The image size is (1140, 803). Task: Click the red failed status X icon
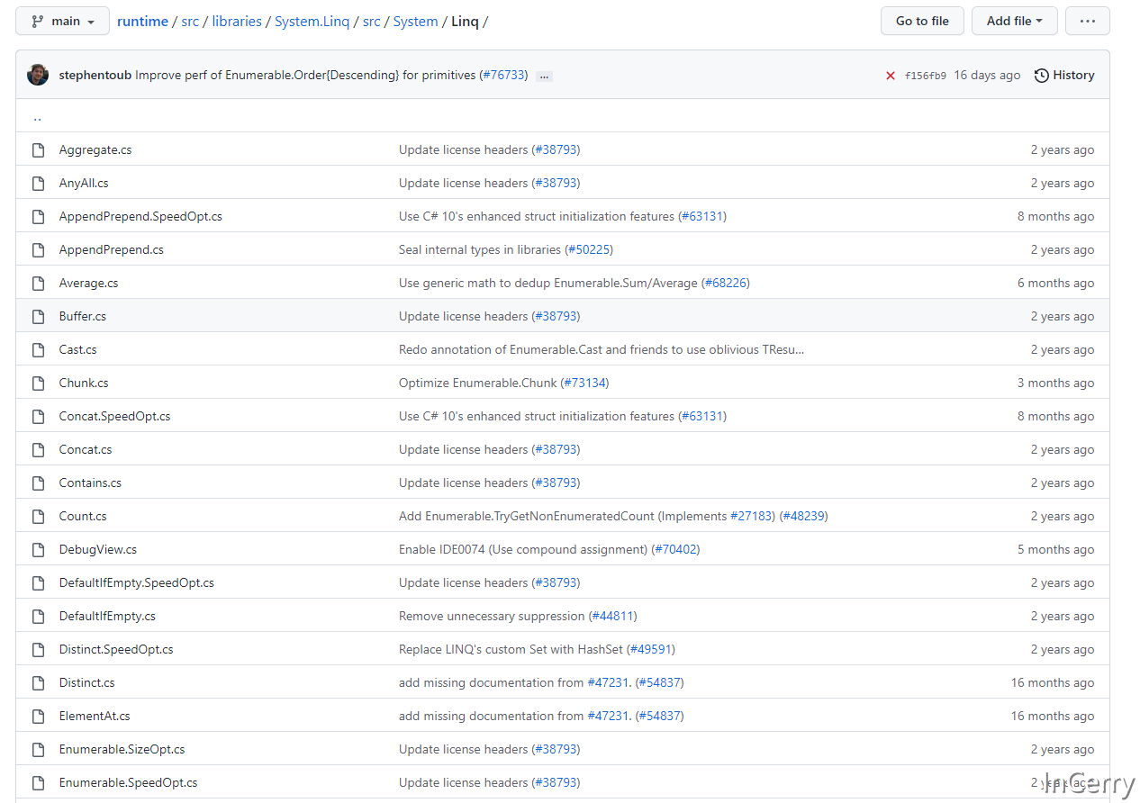(x=890, y=76)
